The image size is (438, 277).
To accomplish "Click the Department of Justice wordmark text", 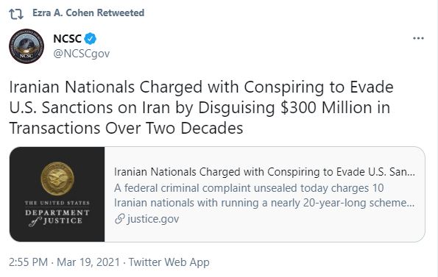I will point(57,213).
